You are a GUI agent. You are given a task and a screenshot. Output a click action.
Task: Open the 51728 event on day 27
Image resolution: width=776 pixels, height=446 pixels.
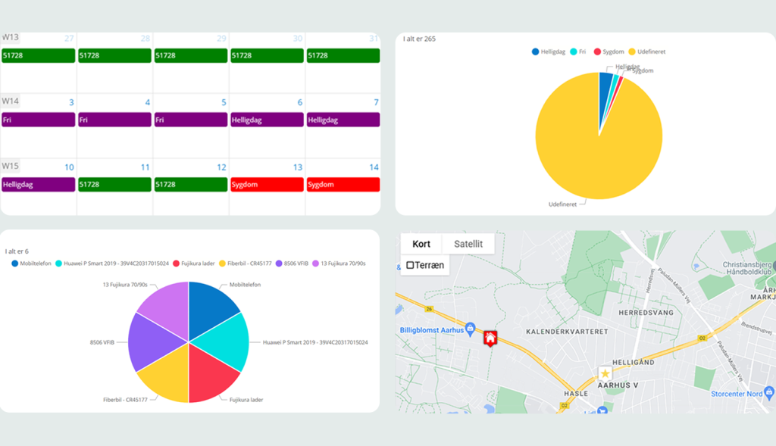click(x=38, y=55)
